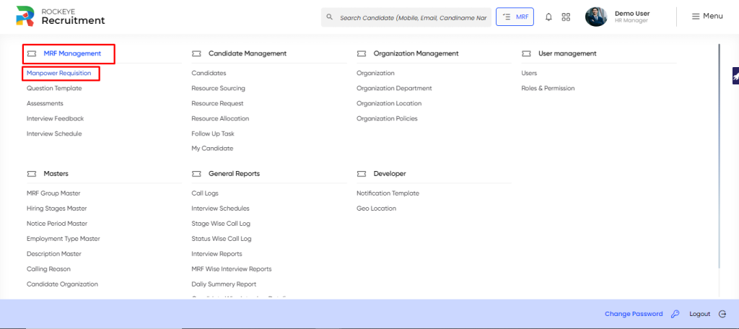This screenshot has height=329, width=739.
Task: Open Organization Department page
Action: [x=394, y=88]
